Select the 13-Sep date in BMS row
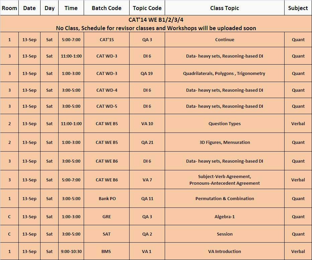 point(29,251)
